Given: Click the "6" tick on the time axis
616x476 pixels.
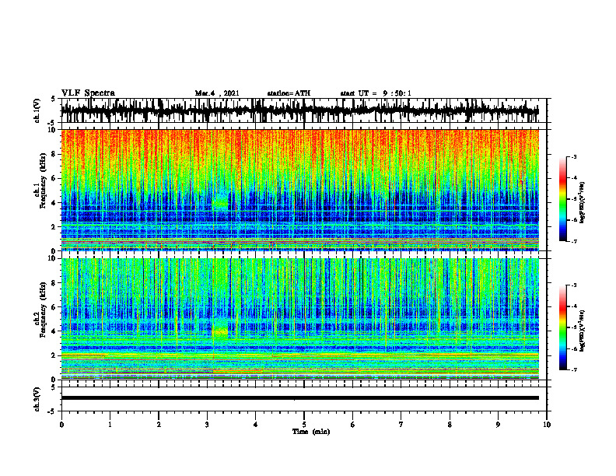Looking at the screenshot, I should click(x=353, y=425).
